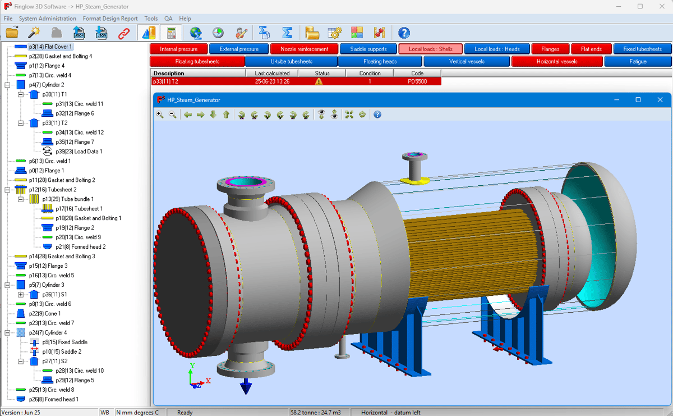673x416 pixels.
Task: Click the magic wand wizard icon
Action: tap(34, 33)
